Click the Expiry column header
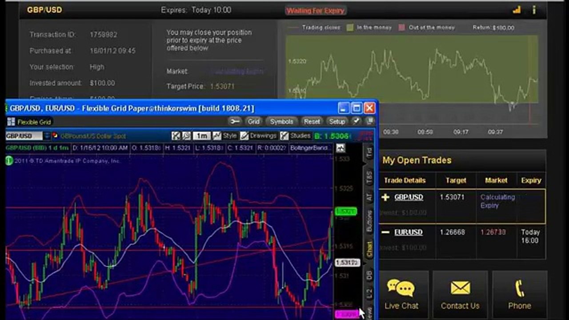The height and width of the screenshot is (320, 569). (x=531, y=180)
